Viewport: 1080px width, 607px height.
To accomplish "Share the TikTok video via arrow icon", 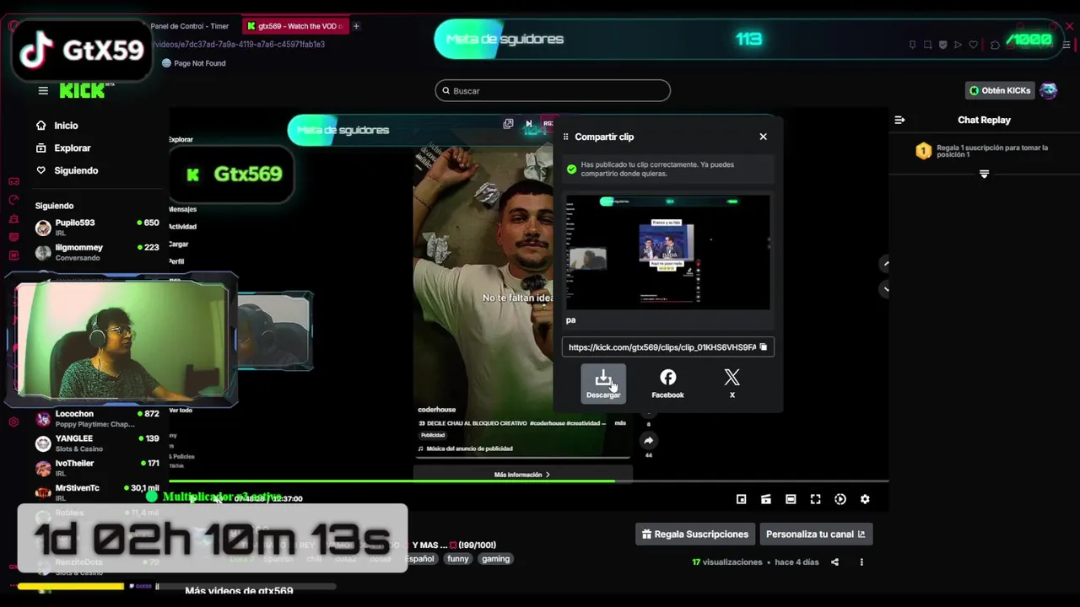I will 648,441.
